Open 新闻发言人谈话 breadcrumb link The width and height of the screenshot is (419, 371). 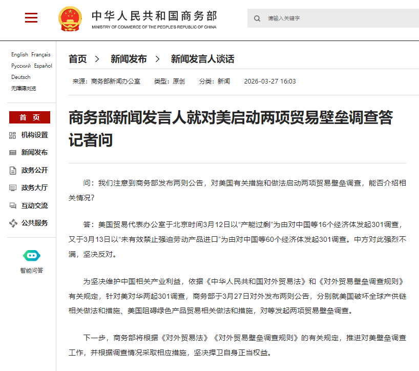[x=202, y=59]
